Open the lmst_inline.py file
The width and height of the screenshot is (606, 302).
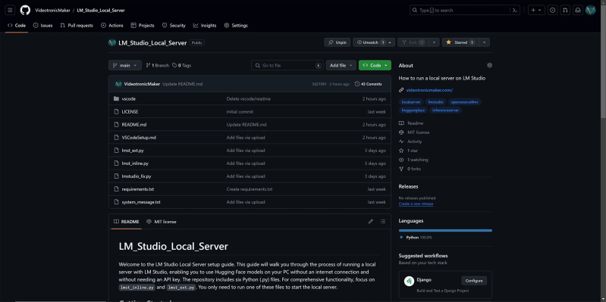point(135,163)
